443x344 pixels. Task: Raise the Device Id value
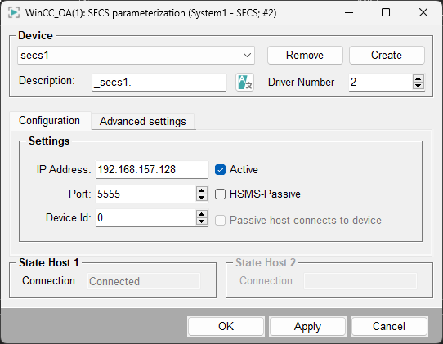tap(201, 214)
